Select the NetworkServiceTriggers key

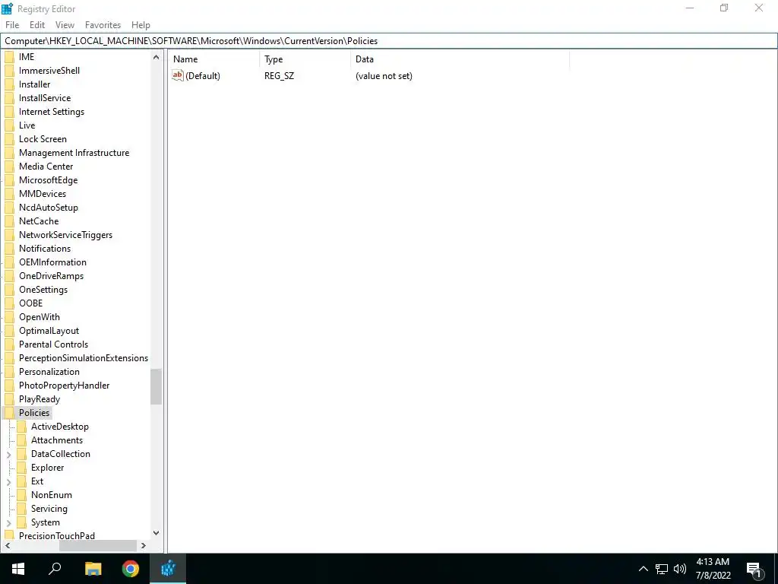(x=65, y=235)
